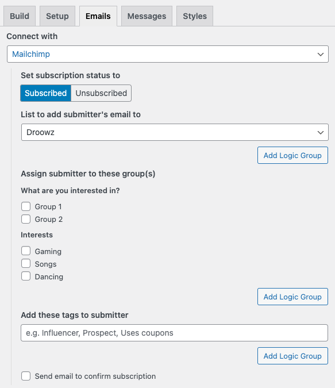Click Add Logic Group below interests checkboxes

(x=292, y=297)
